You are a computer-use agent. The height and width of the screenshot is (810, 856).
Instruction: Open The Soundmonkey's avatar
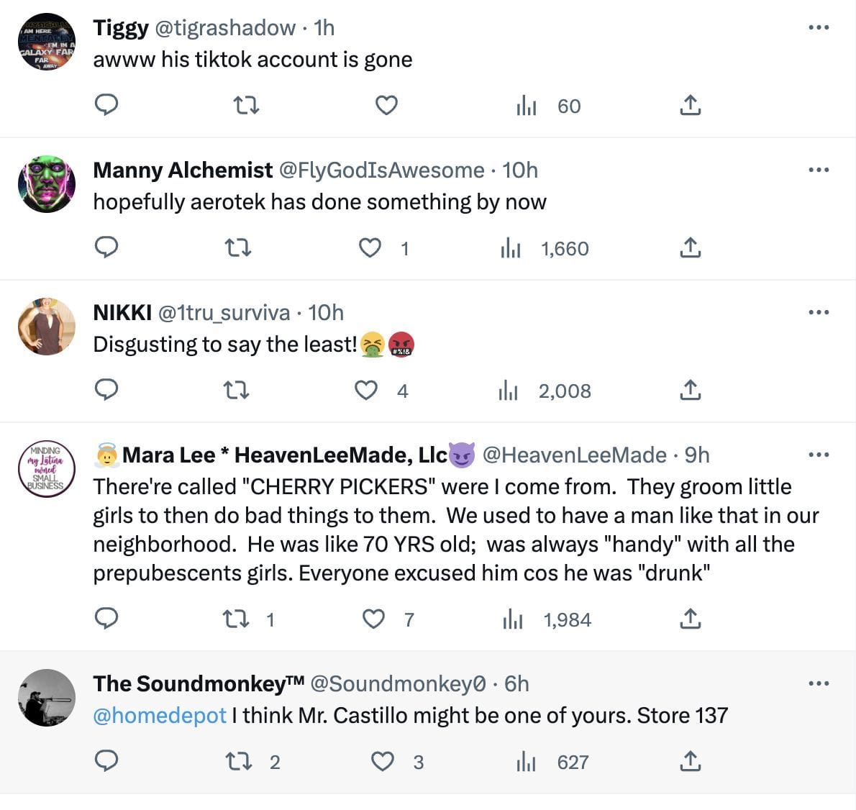pos(47,698)
